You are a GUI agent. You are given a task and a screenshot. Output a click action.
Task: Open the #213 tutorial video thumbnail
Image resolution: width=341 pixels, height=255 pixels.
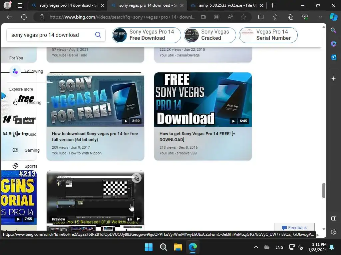pyautogui.click(x=19, y=197)
